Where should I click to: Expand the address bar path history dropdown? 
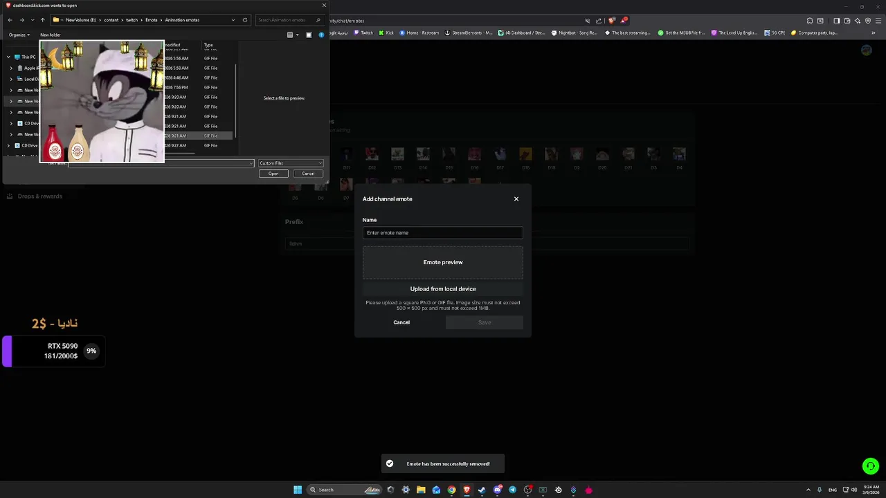(x=233, y=20)
